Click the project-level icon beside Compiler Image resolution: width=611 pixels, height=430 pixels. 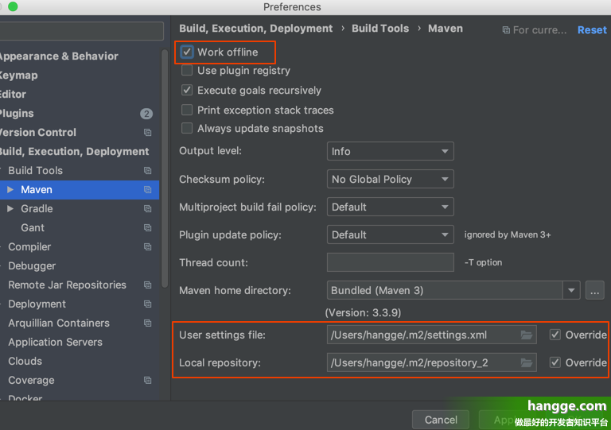tap(147, 246)
